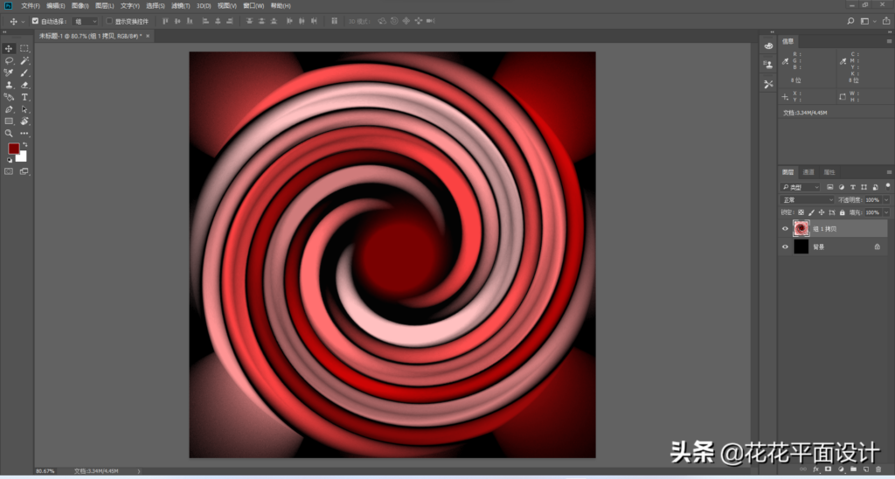Select the Magic Wand tool
Screen dimensions: 895x479
(x=24, y=61)
